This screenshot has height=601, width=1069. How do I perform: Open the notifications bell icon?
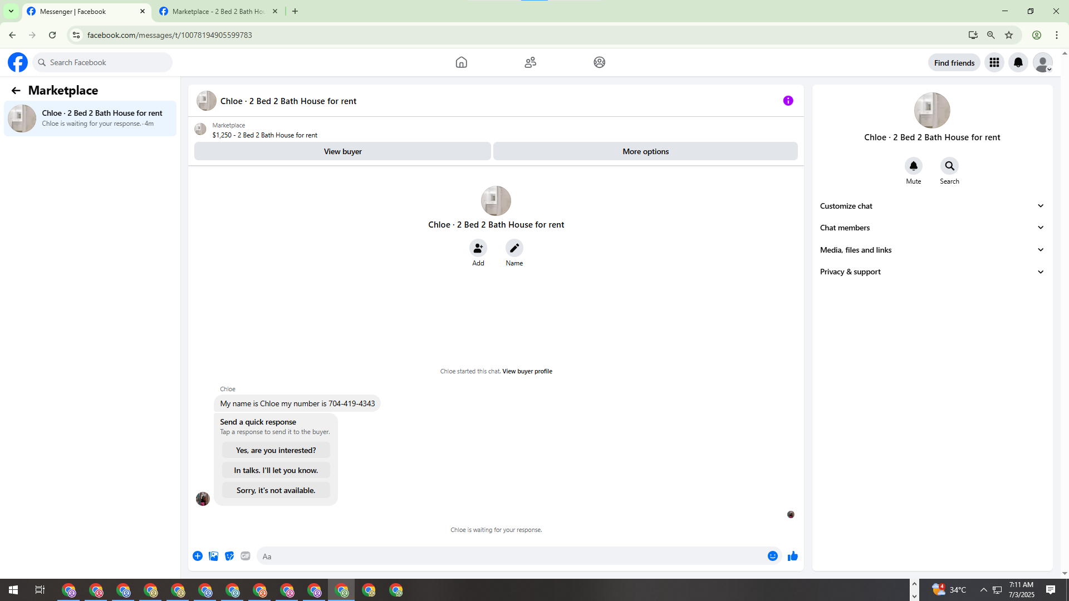(1018, 62)
